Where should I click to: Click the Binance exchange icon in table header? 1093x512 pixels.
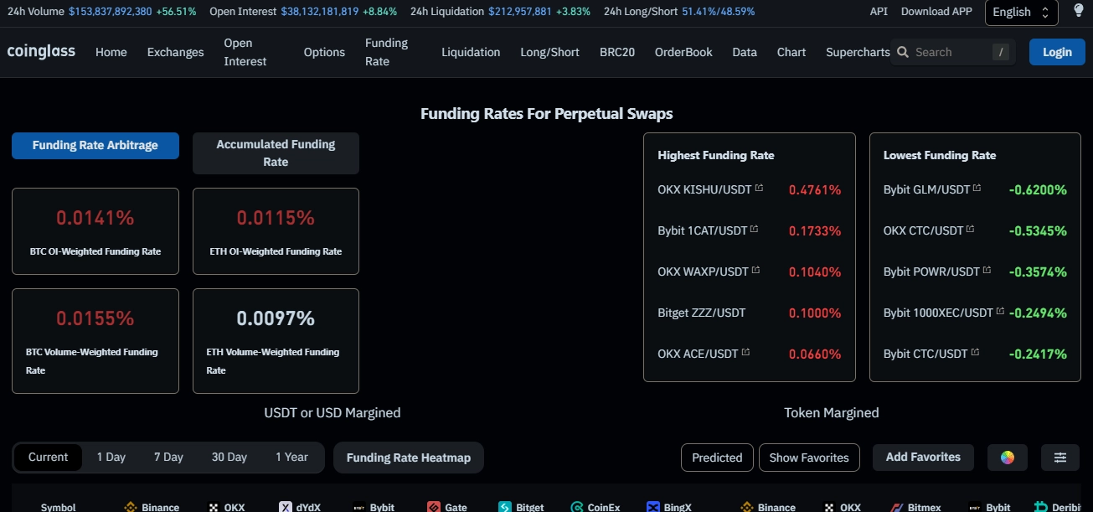click(x=131, y=507)
